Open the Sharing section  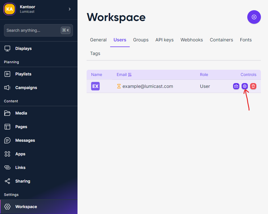[x=22, y=181]
